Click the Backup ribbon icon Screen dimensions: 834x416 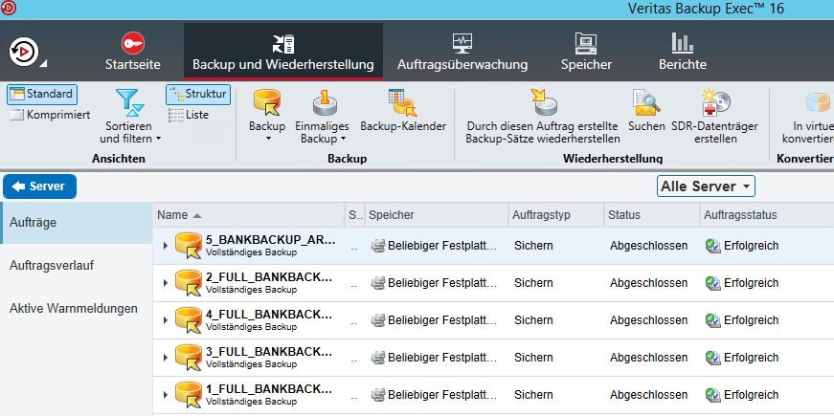pyautogui.click(x=267, y=102)
